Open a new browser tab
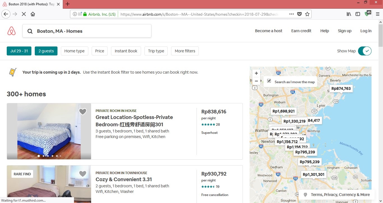This screenshot has height=203, width=383. [68, 4]
